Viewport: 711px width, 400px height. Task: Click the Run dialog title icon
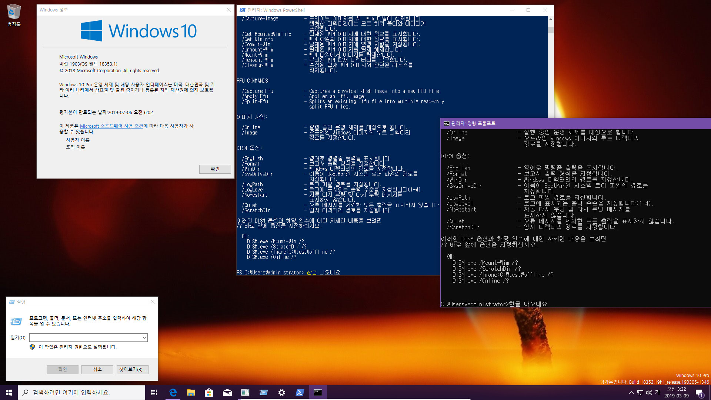pos(11,302)
